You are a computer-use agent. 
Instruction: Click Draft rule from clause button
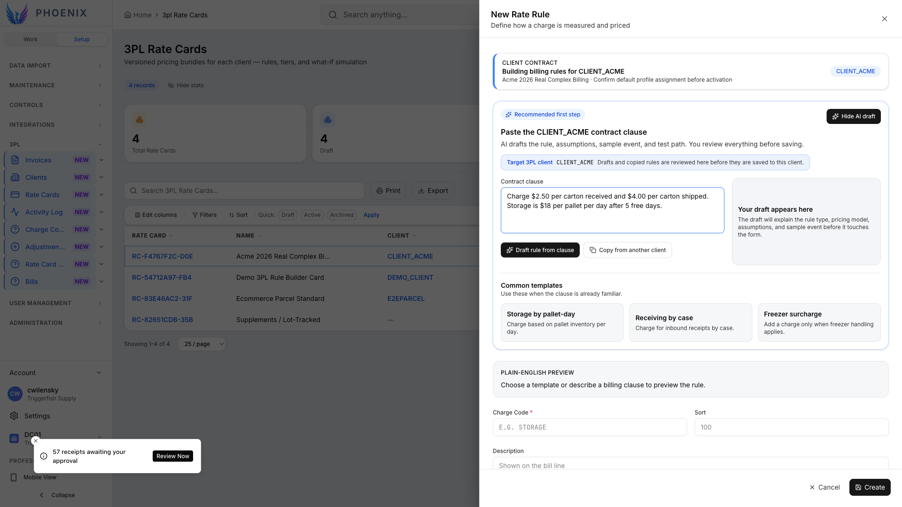click(x=540, y=250)
